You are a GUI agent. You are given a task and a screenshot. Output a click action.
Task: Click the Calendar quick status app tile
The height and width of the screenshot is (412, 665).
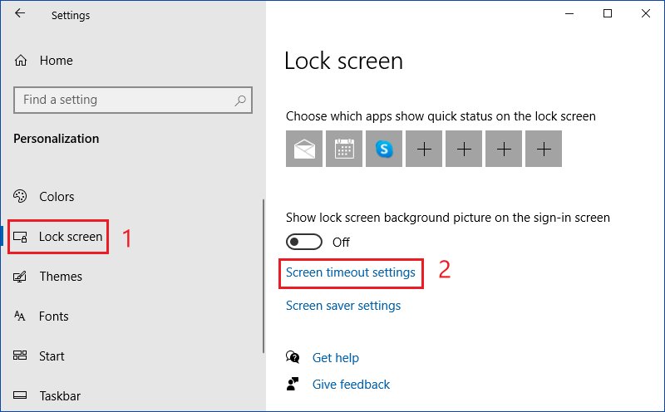343,150
